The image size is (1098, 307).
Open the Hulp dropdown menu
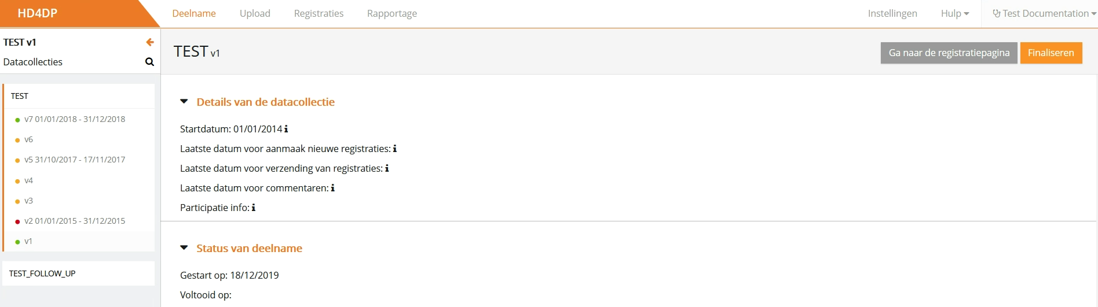pos(954,13)
